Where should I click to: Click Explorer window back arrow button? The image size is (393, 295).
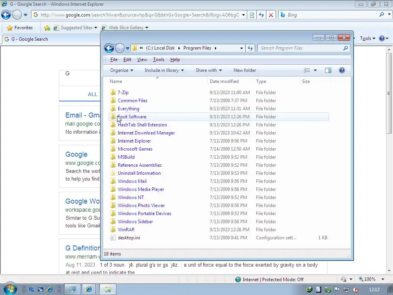pos(109,48)
